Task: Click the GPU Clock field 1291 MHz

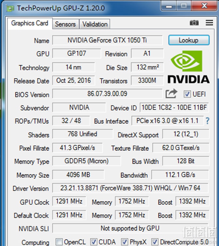Action: 69,201
